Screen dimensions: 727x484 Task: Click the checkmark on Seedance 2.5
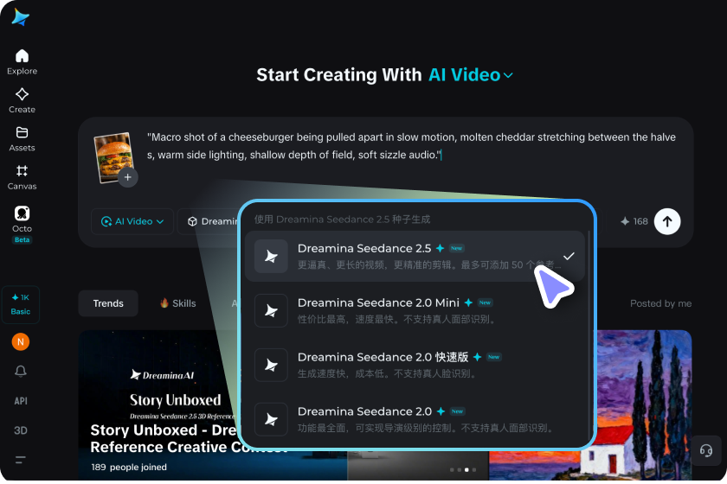[569, 256]
